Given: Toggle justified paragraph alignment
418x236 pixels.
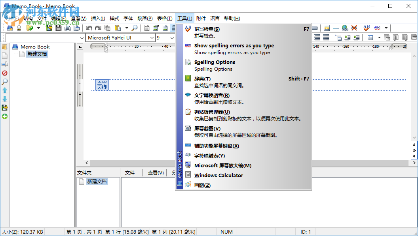Looking at the screenshot, I should (325, 37).
